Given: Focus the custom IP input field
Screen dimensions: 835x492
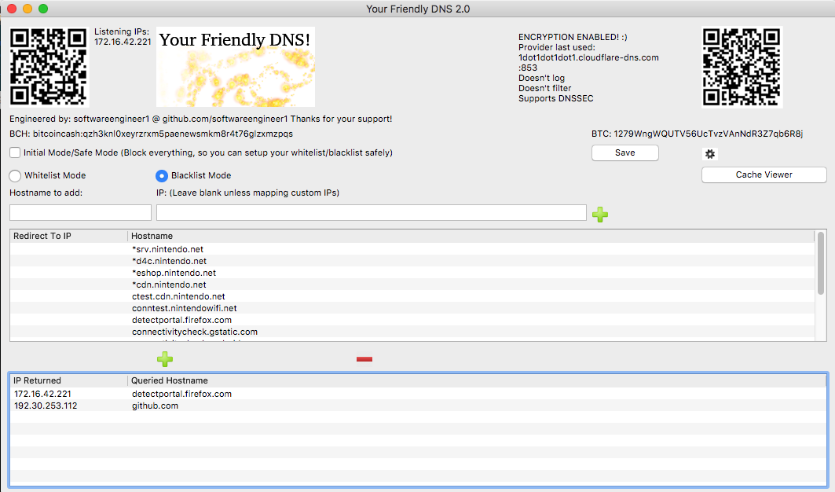Looking at the screenshot, I should (x=372, y=213).
